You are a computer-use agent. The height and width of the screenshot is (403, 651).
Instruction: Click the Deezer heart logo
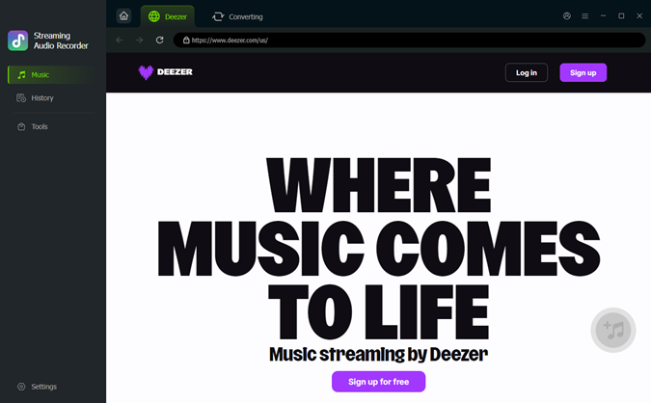(146, 72)
